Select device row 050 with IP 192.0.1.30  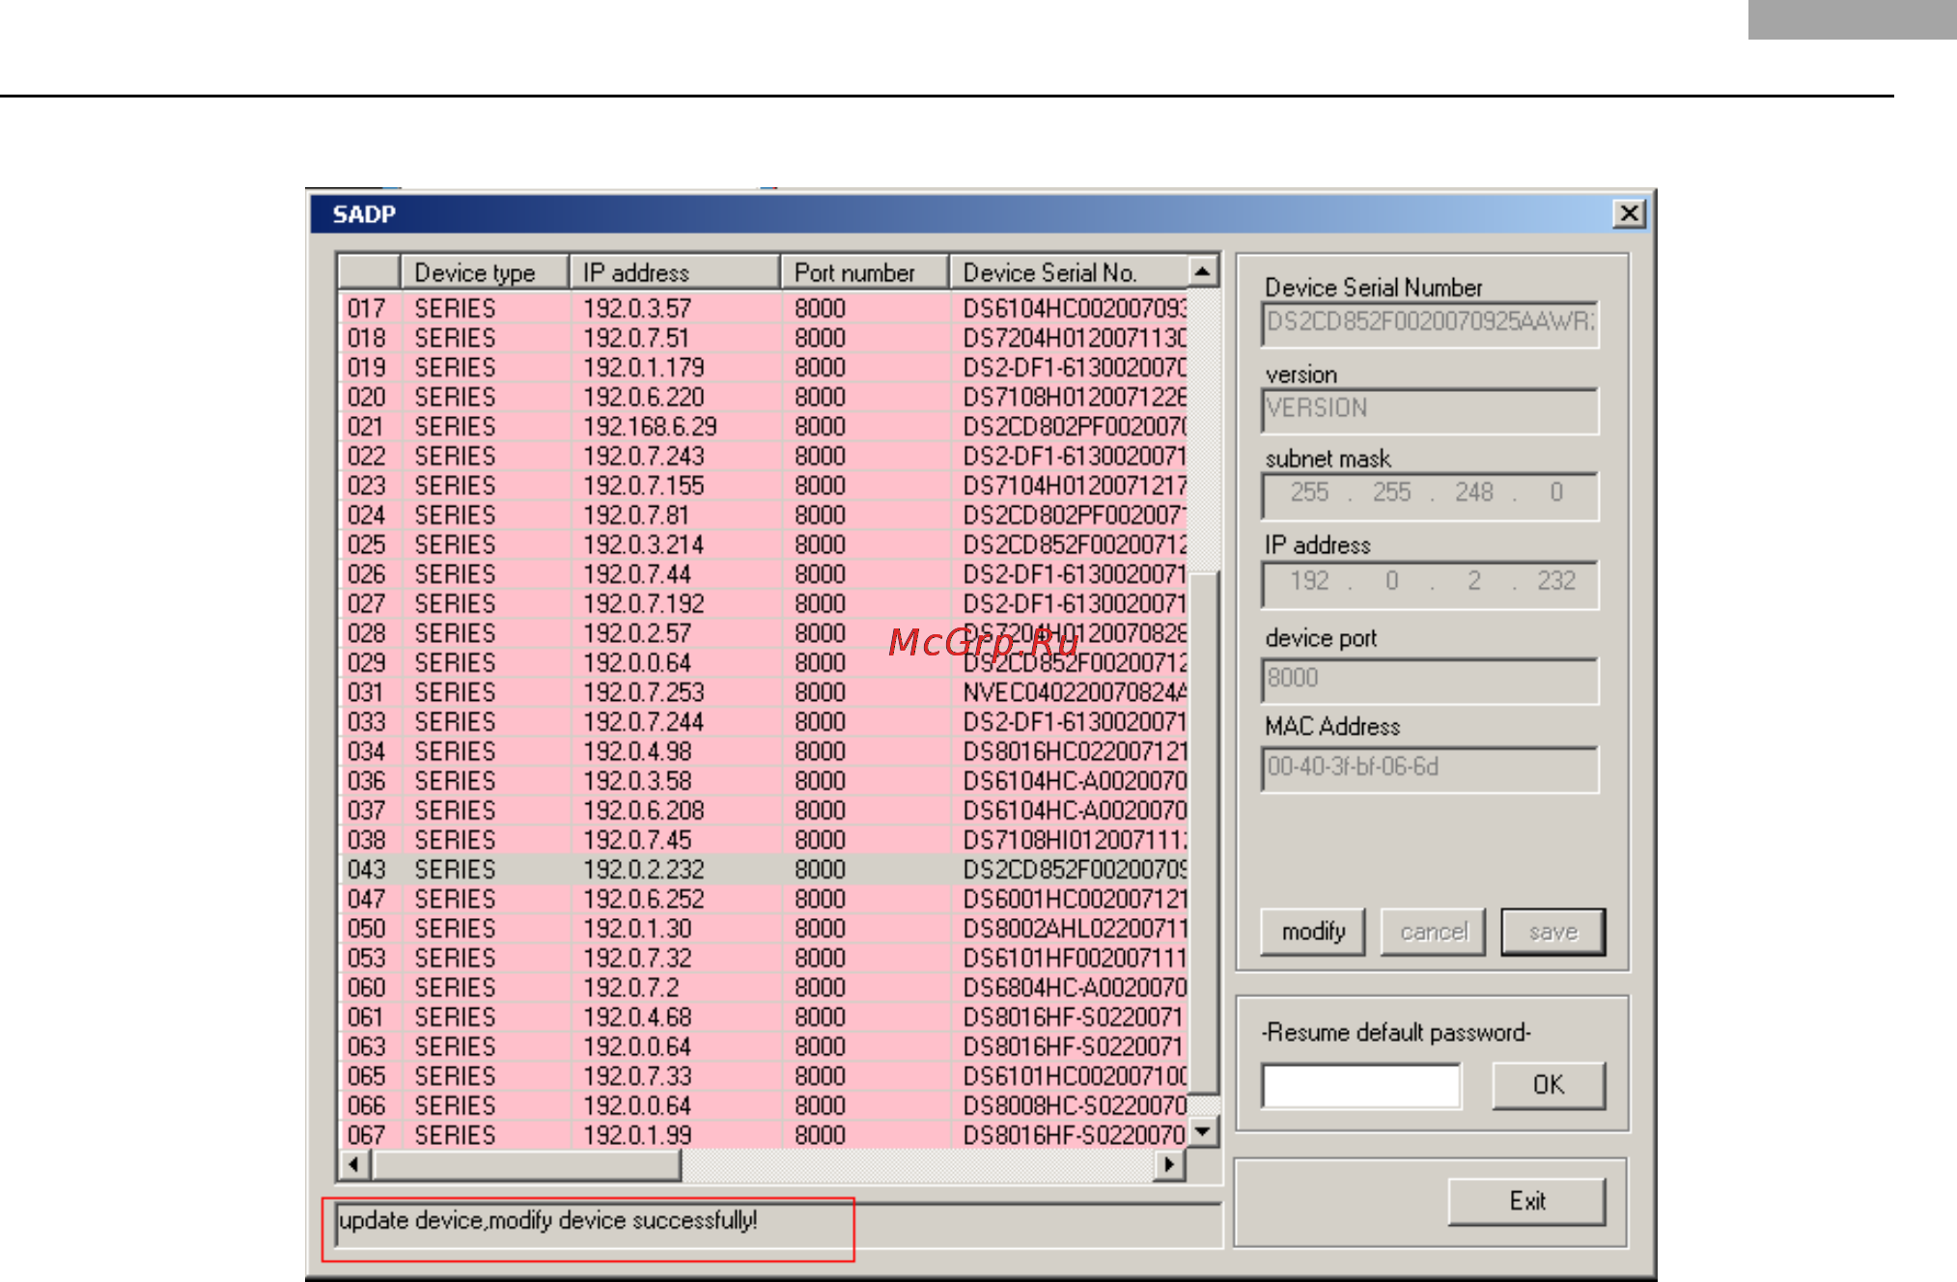point(763,929)
